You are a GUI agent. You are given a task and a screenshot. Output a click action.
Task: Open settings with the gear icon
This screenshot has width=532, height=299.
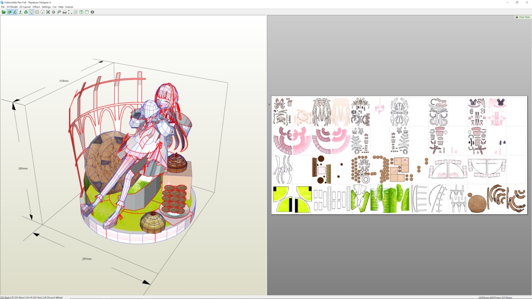pos(54,12)
